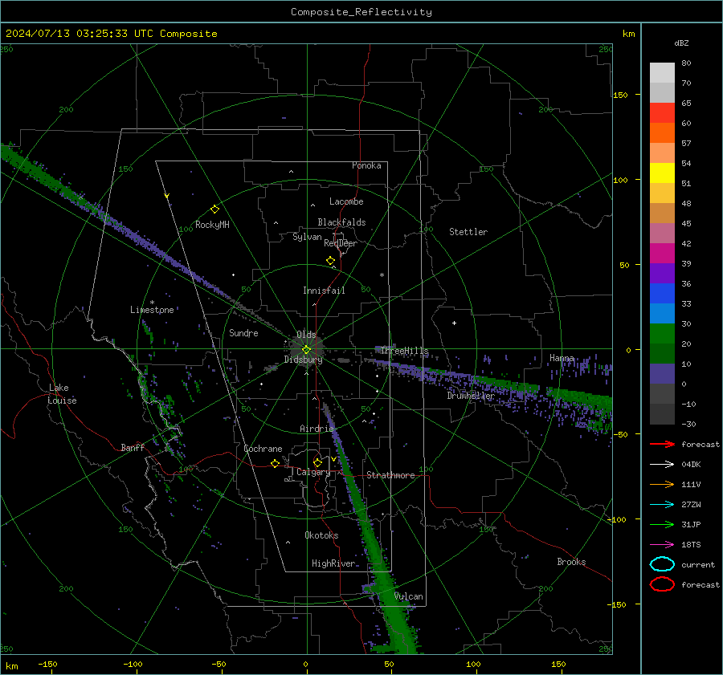Click the yellow diamond marker above RockyMH
Image resolution: width=723 pixels, height=675 pixels.
(x=214, y=209)
